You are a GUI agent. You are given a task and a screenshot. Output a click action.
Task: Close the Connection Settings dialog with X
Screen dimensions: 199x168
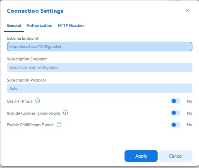[187, 10]
